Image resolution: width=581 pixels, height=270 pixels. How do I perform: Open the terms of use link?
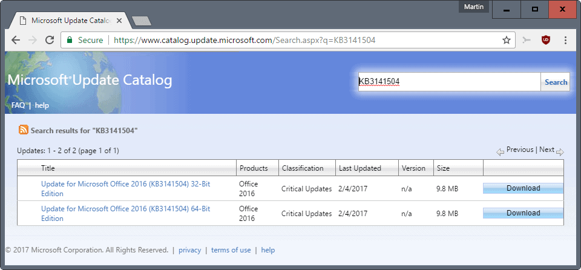(x=231, y=250)
